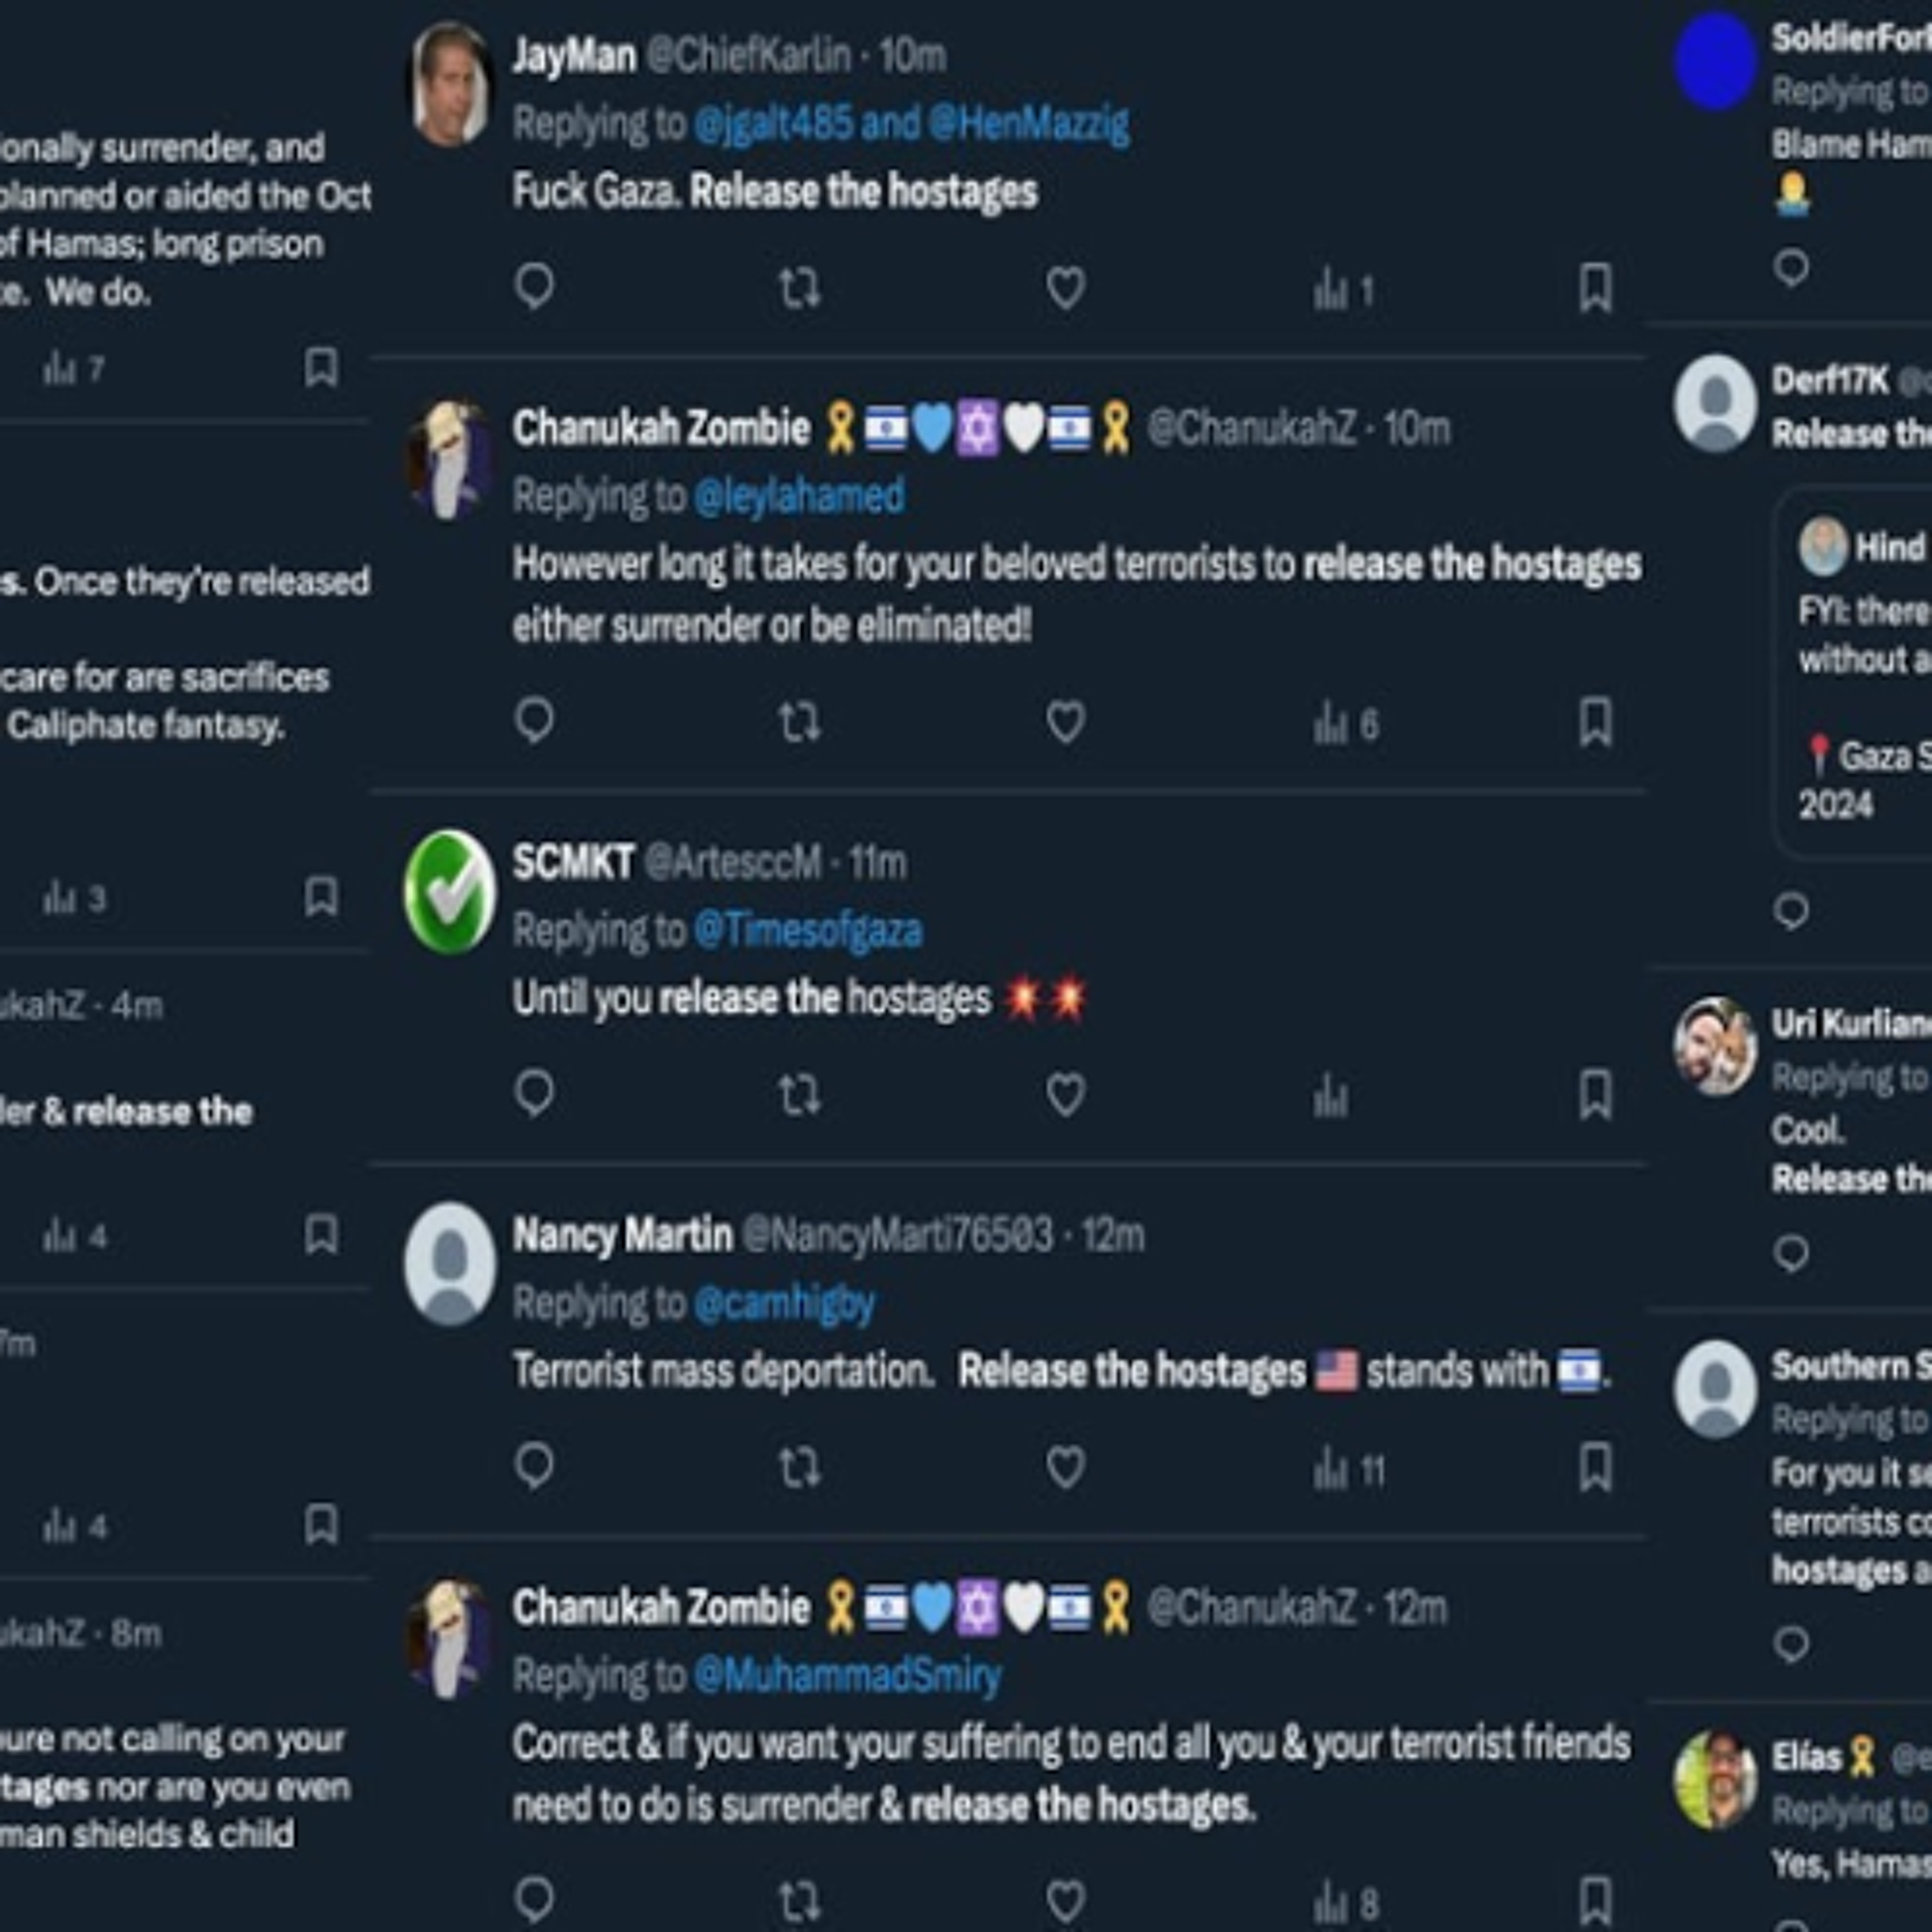Click SCMKT's green checkmark avatar
The image size is (1932, 1932).
[x=450, y=891]
